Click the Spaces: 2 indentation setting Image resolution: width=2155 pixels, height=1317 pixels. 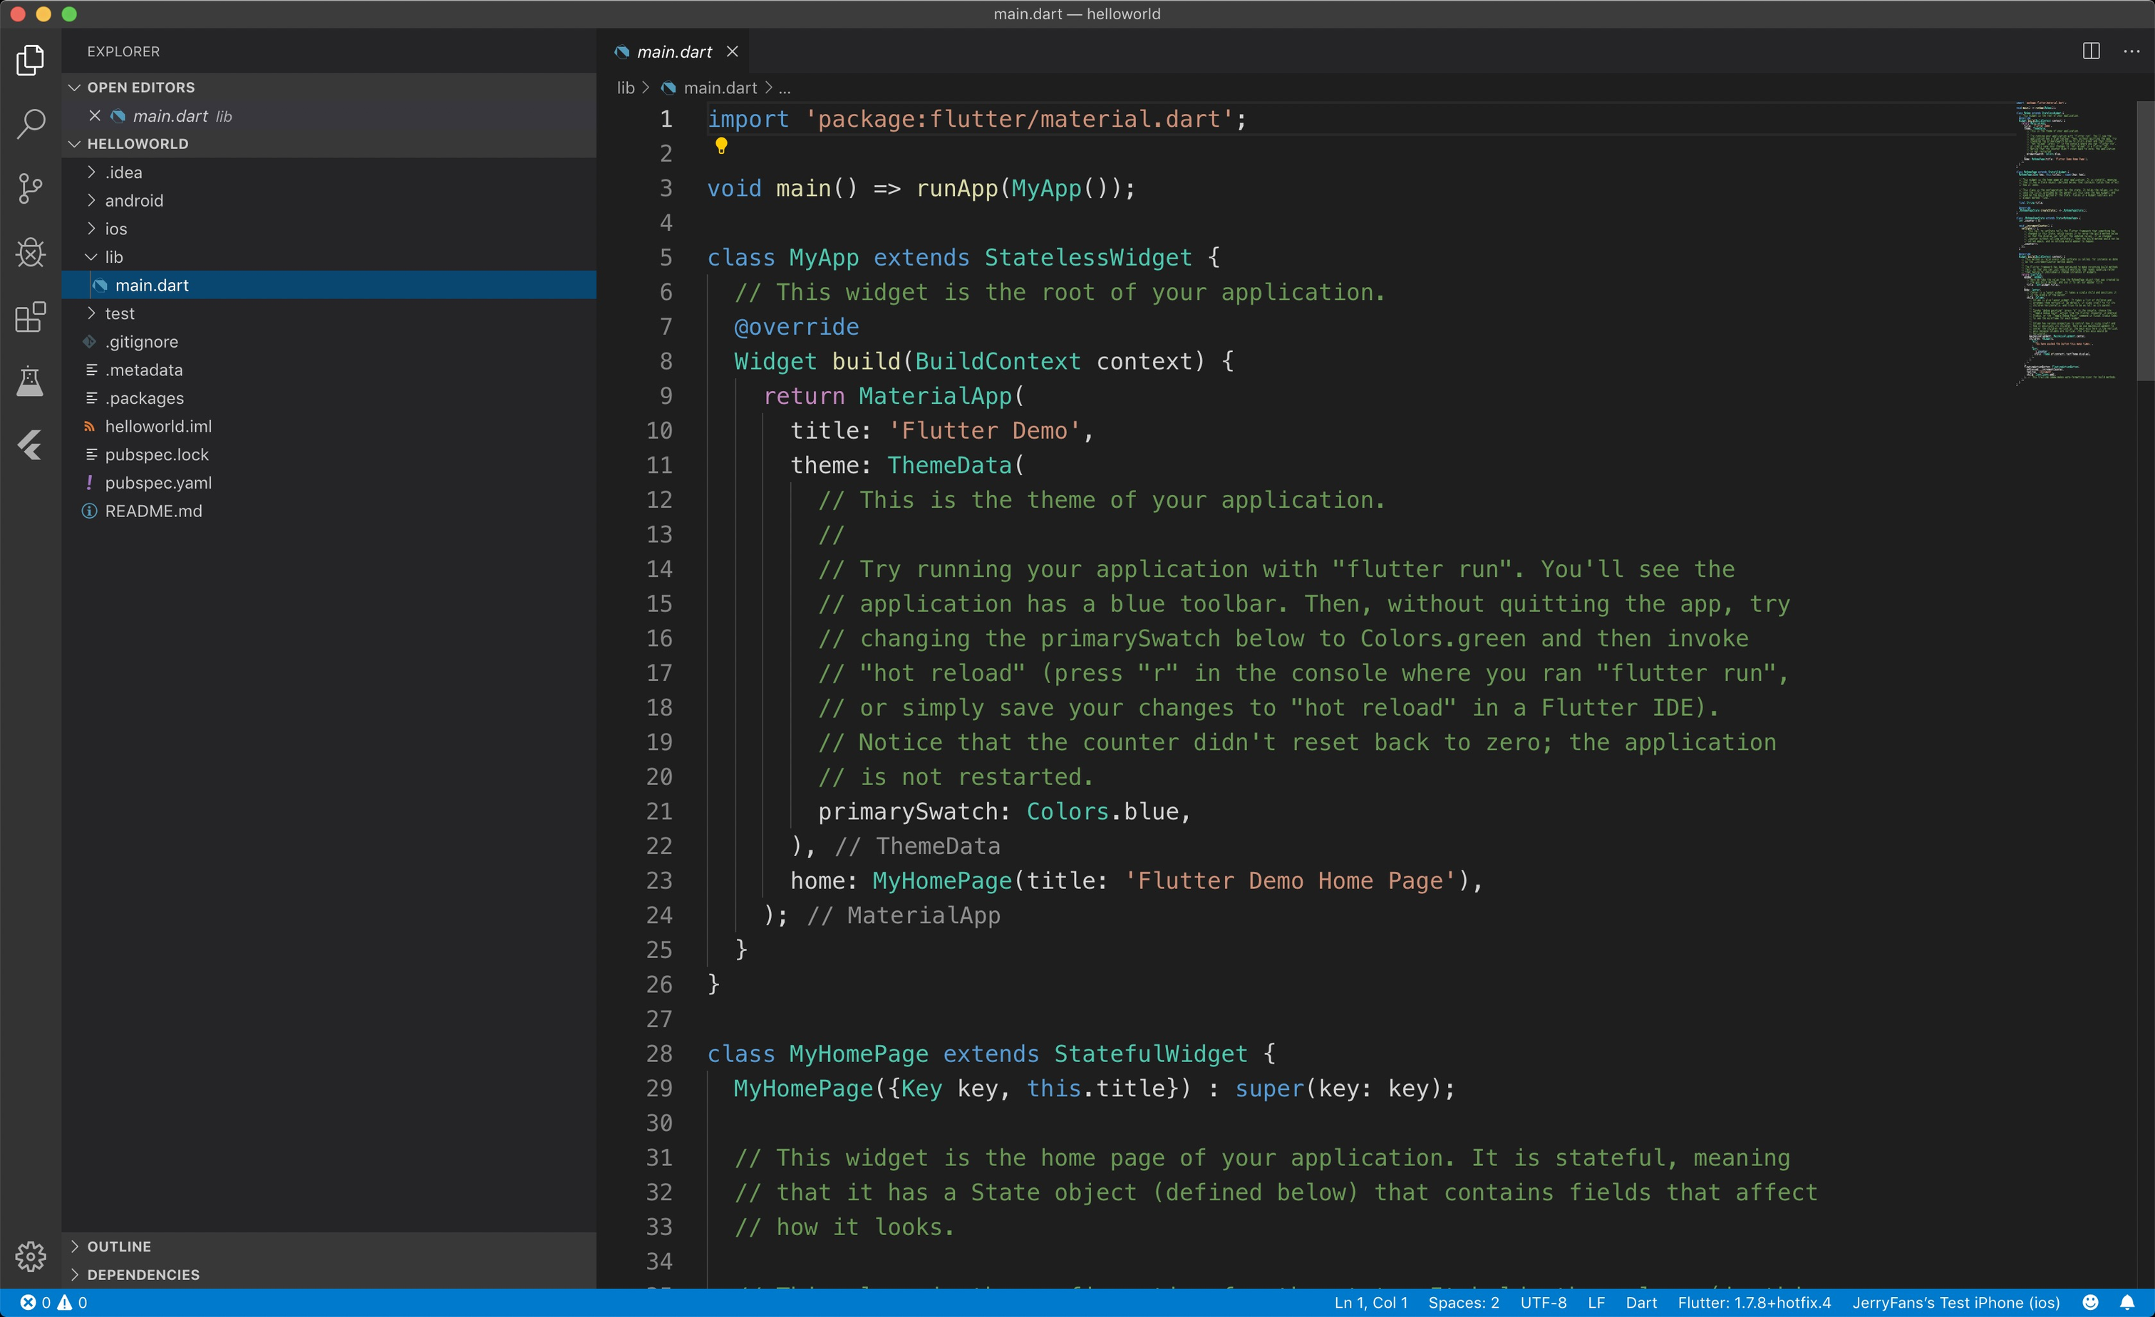click(x=1463, y=1302)
